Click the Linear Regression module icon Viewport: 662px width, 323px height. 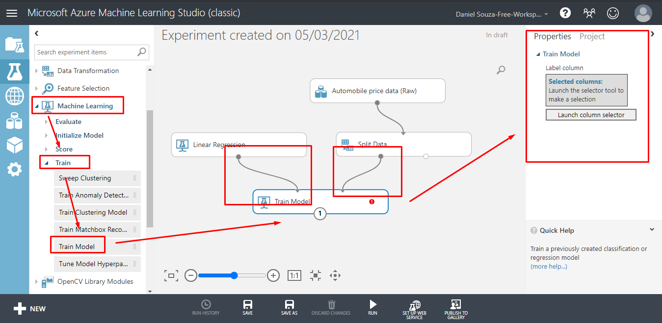(183, 145)
